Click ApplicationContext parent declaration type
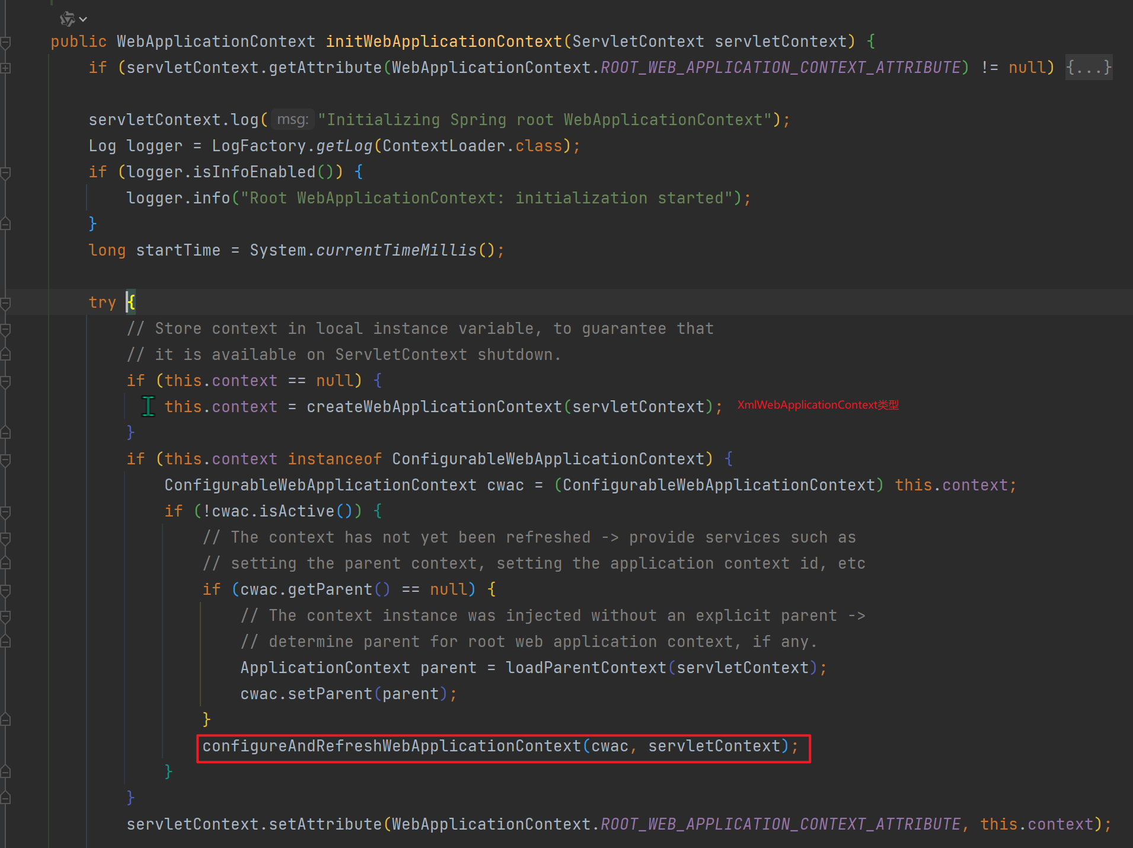Image resolution: width=1133 pixels, height=848 pixels. tap(325, 668)
